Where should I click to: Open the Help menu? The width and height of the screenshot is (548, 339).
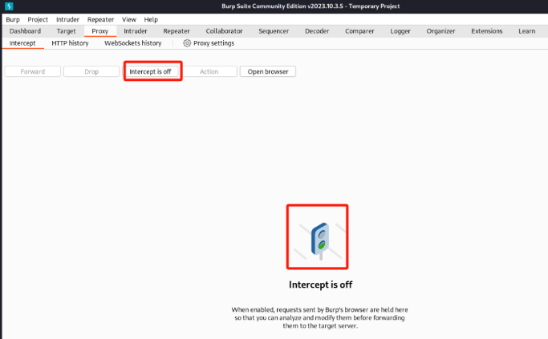[151, 19]
